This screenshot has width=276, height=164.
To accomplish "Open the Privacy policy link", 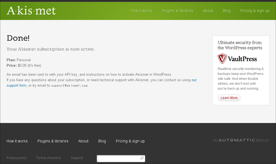I will coord(16,158).
